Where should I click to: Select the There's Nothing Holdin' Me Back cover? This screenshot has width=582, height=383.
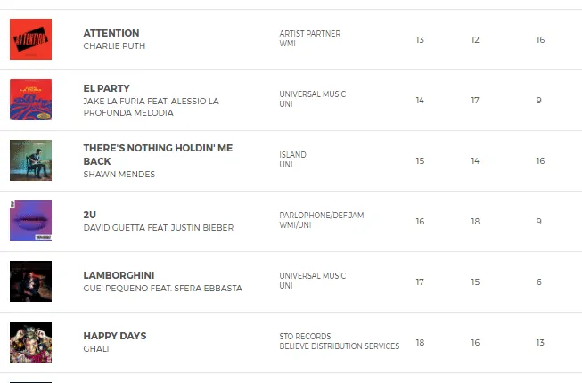point(30,160)
